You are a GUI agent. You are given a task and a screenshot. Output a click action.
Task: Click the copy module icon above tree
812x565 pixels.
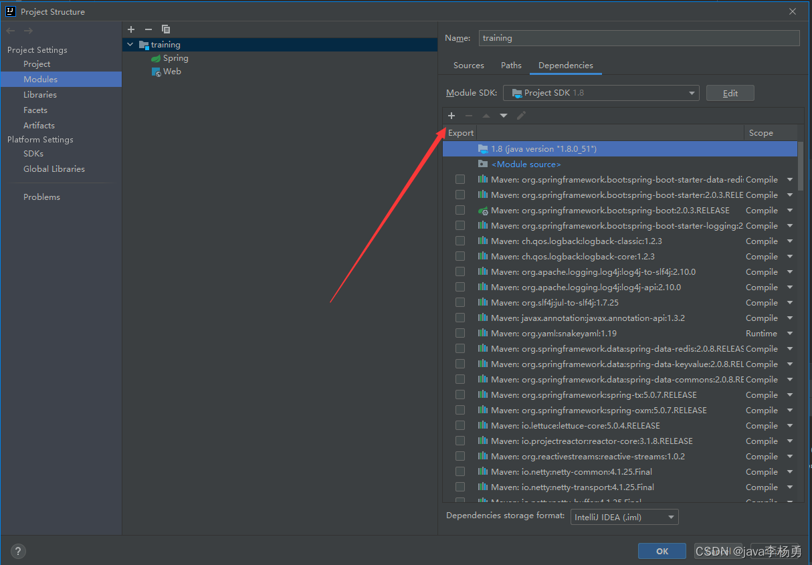166,29
